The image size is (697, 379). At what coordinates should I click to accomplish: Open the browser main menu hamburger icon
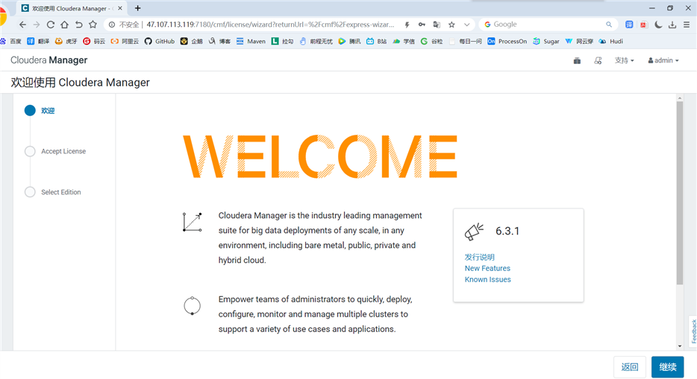tap(687, 25)
